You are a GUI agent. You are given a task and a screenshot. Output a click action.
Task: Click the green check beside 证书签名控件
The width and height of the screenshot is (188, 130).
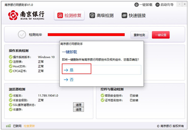tap(102, 100)
